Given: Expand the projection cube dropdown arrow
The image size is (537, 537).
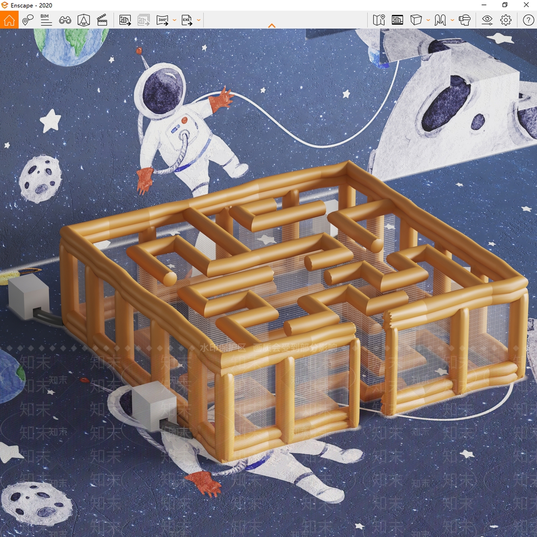Looking at the screenshot, I should 428,20.
